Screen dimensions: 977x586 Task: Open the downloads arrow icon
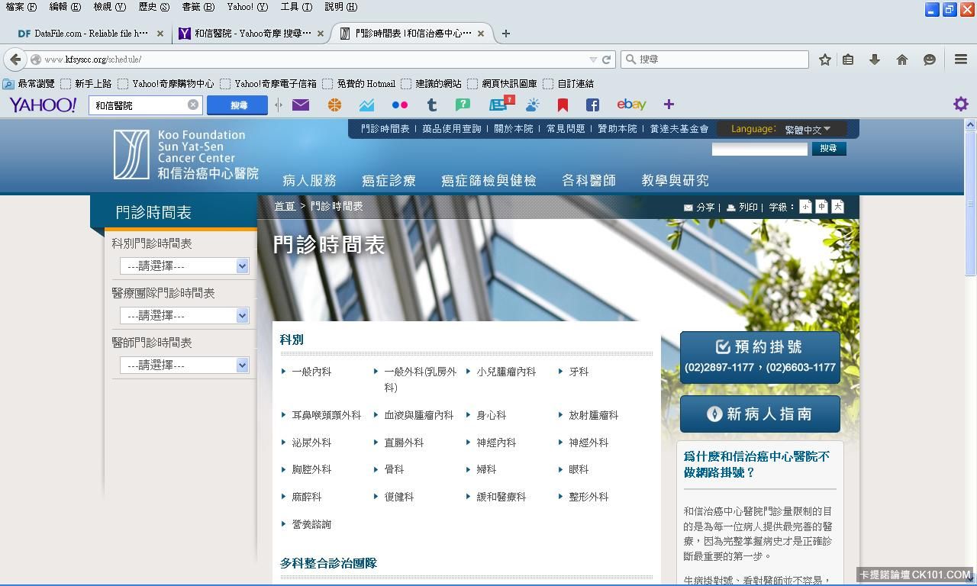[x=875, y=60]
